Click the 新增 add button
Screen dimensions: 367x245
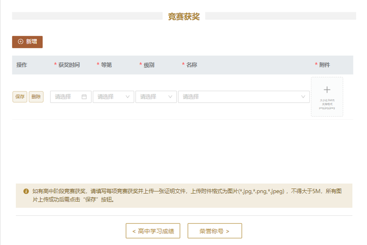[27, 42]
